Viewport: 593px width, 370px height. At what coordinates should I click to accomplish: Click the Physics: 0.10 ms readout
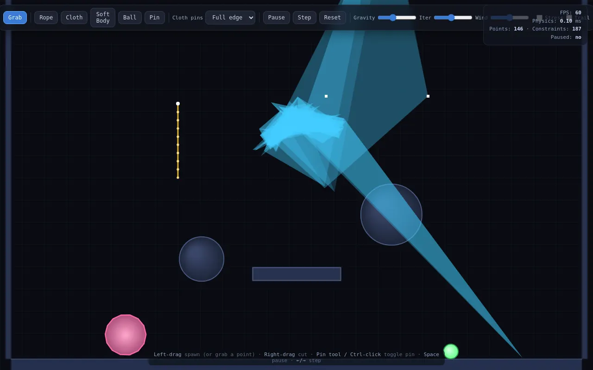[x=557, y=21]
